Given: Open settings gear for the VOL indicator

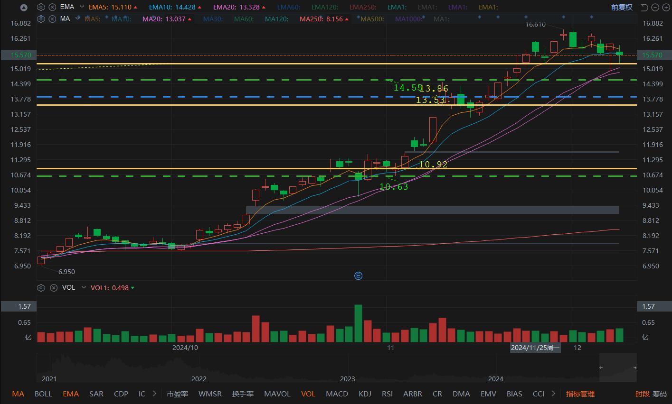Looking at the screenshot, I should pyautogui.click(x=41, y=287).
